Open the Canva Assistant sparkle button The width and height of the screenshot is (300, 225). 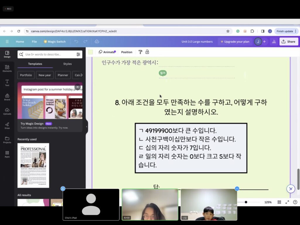[291, 189]
